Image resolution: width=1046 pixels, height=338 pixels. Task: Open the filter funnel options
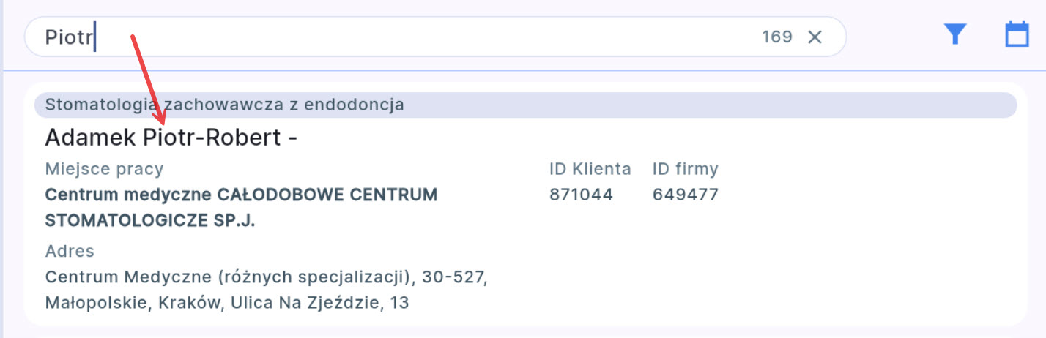[x=955, y=34]
